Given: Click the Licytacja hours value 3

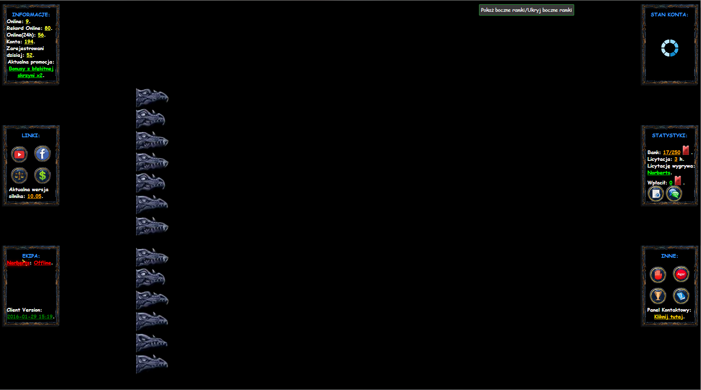Looking at the screenshot, I should point(676,159).
